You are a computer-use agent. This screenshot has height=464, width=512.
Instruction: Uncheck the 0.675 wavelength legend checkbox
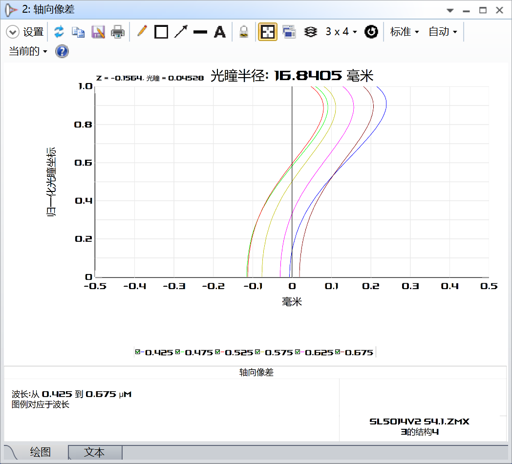pyautogui.click(x=337, y=352)
